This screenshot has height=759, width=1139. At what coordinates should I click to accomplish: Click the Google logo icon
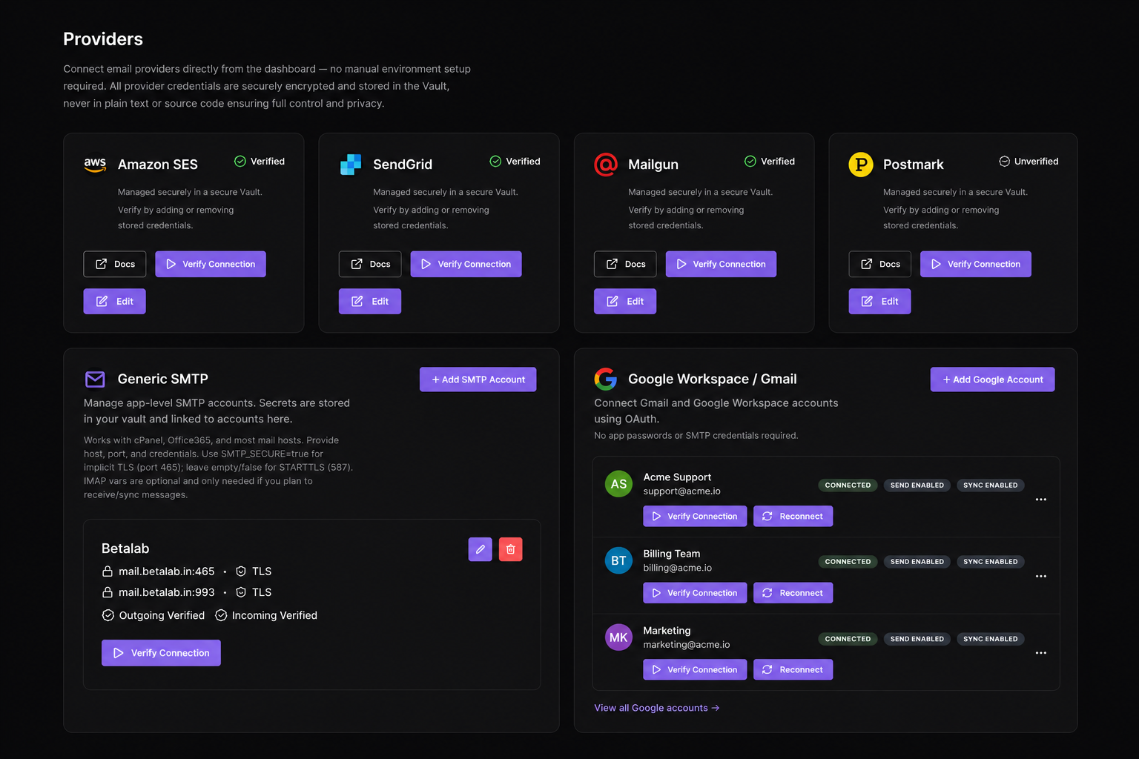point(606,379)
